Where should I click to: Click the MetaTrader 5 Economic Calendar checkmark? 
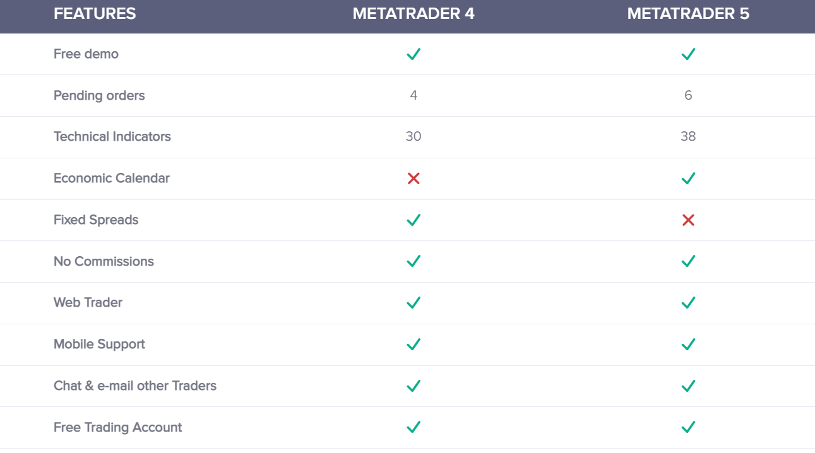pos(688,179)
